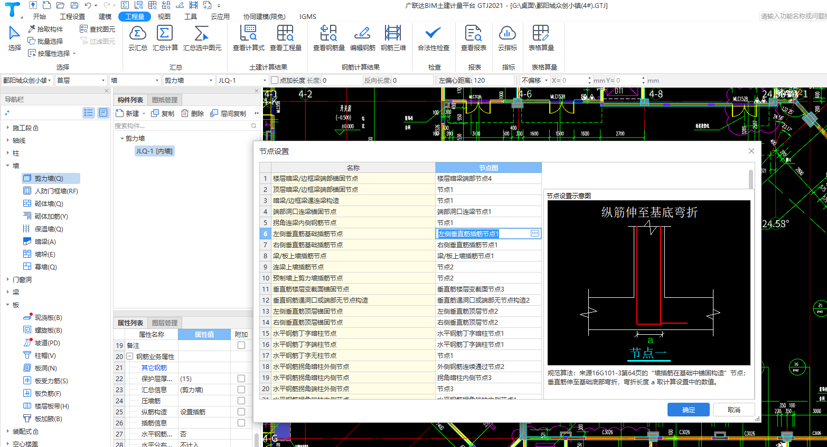The height and width of the screenshot is (447, 827).
Task: Click the ellipsis button for 左侧垂直筋插筋节点1
Action: pos(535,234)
